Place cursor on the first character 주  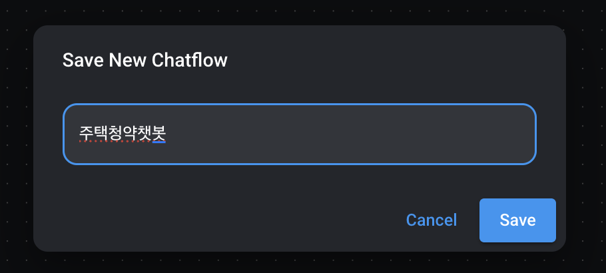point(86,134)
